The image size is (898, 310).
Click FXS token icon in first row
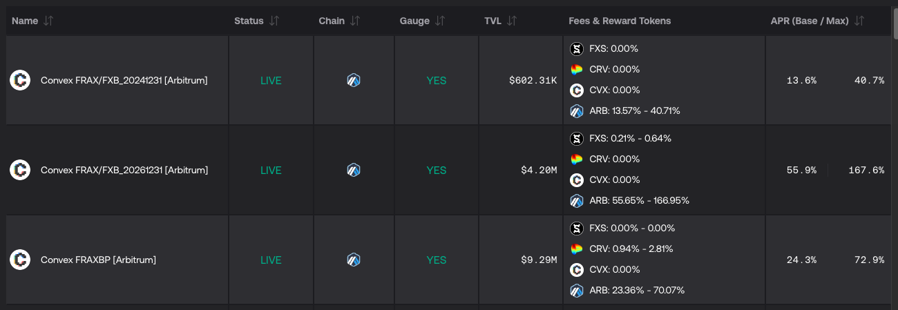point(577,49)
